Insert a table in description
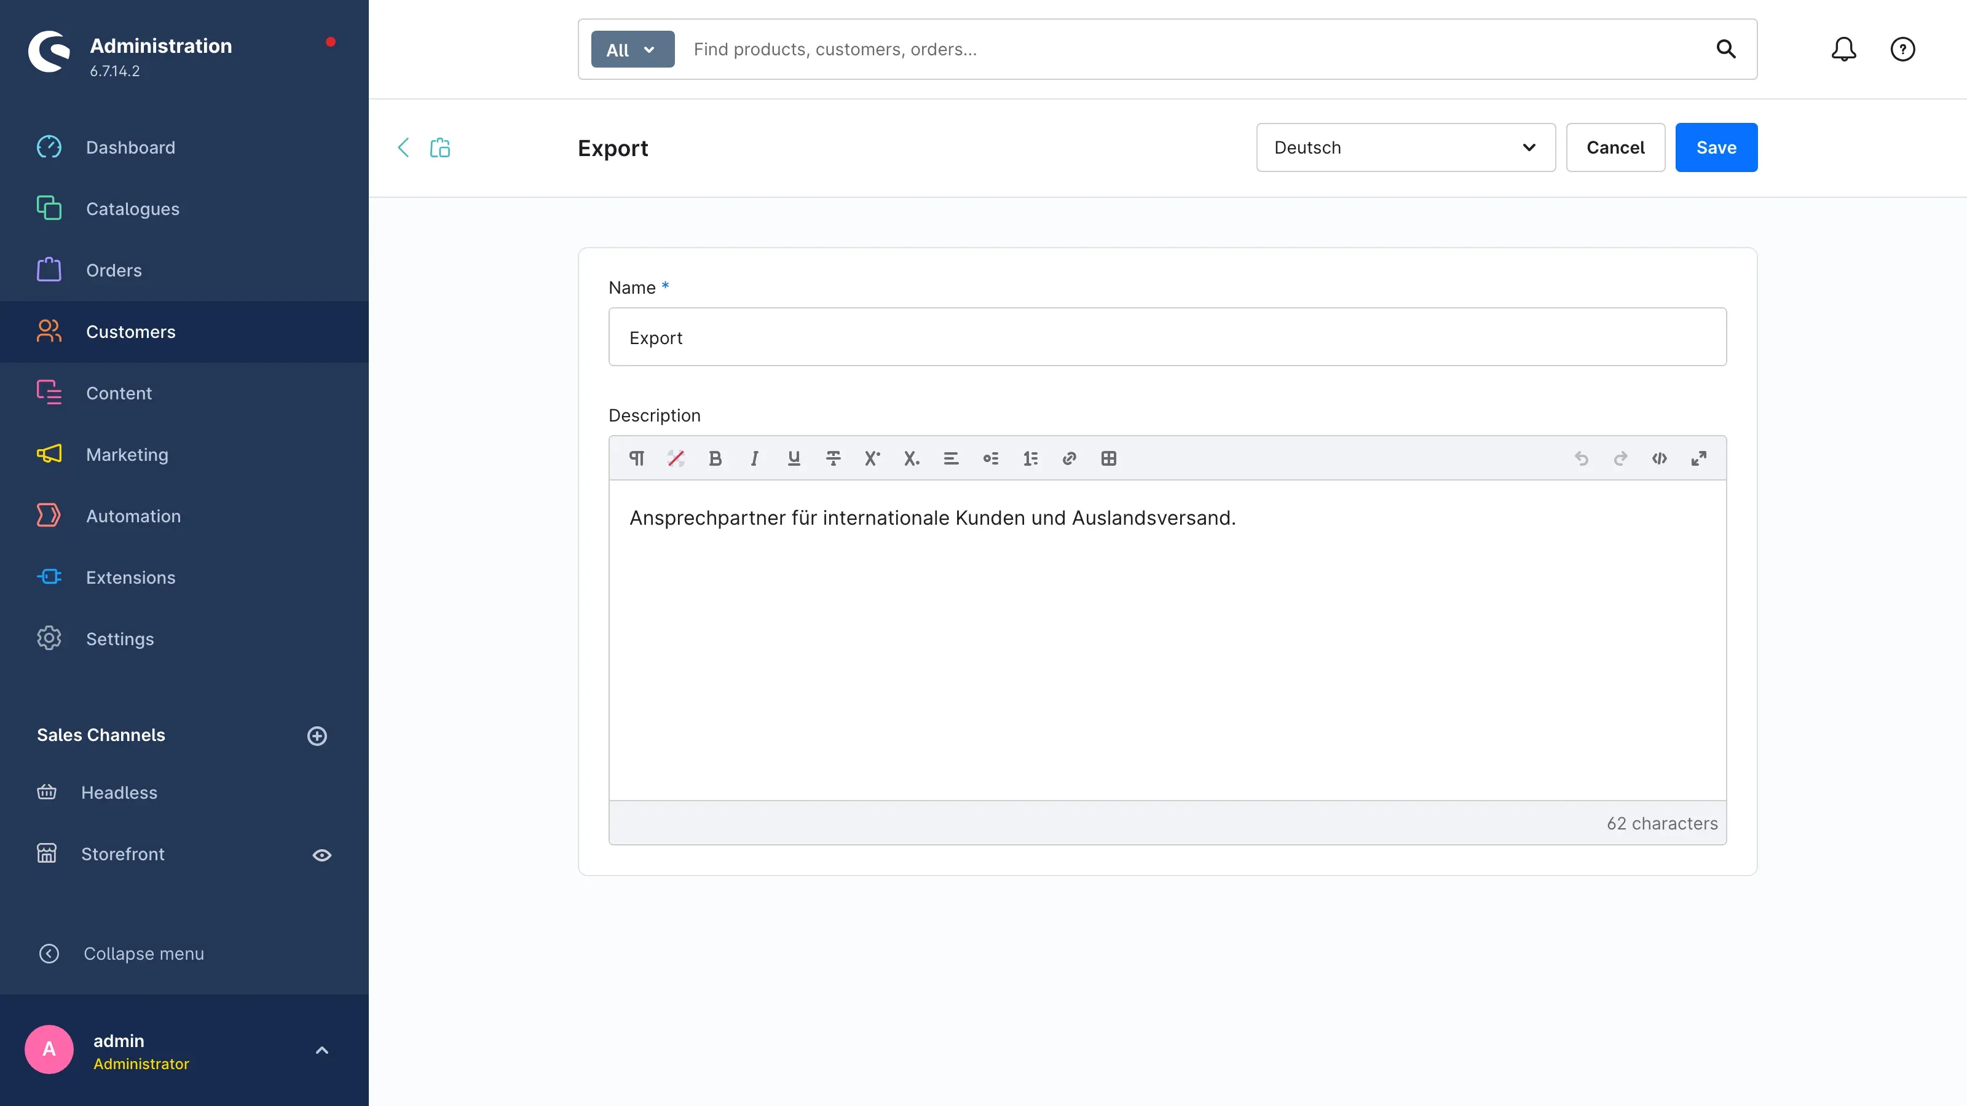Screen dimensions: 1967x1106 pos(1109,458)
